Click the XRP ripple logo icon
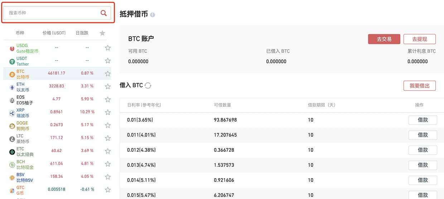This screenshot has width=444, height=199. [12, 113]
